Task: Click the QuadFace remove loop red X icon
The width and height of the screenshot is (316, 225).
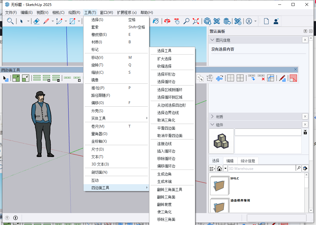Action: 261,78
